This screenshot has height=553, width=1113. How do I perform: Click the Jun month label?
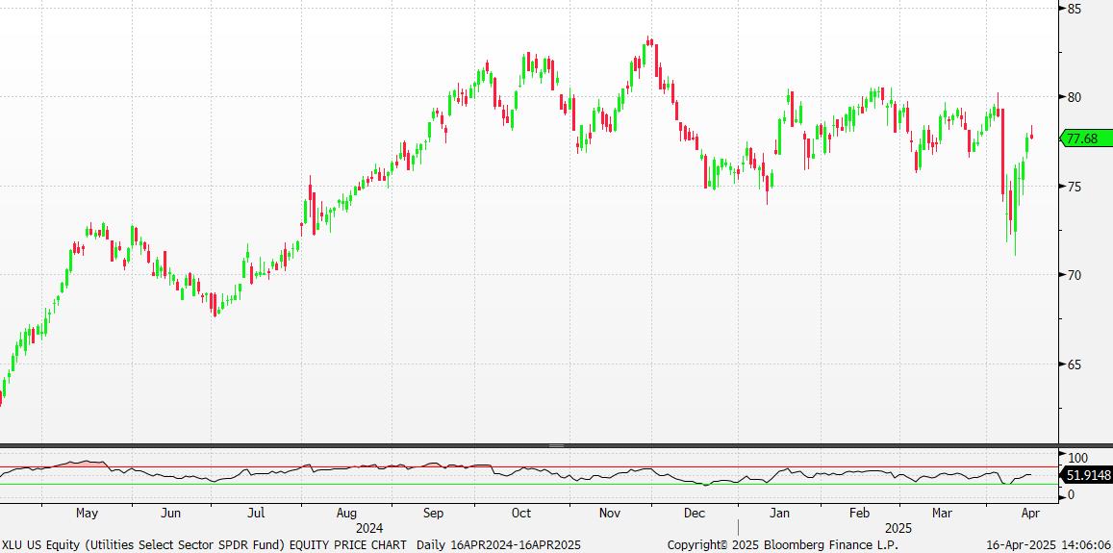pos(172,513)
